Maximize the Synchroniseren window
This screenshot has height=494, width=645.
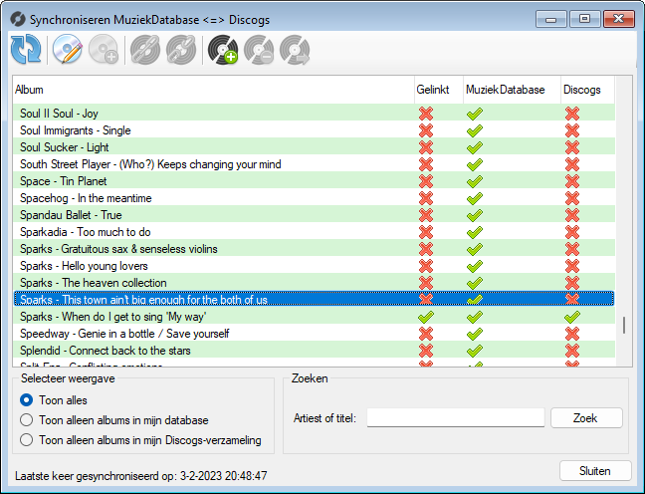point(584,19)
